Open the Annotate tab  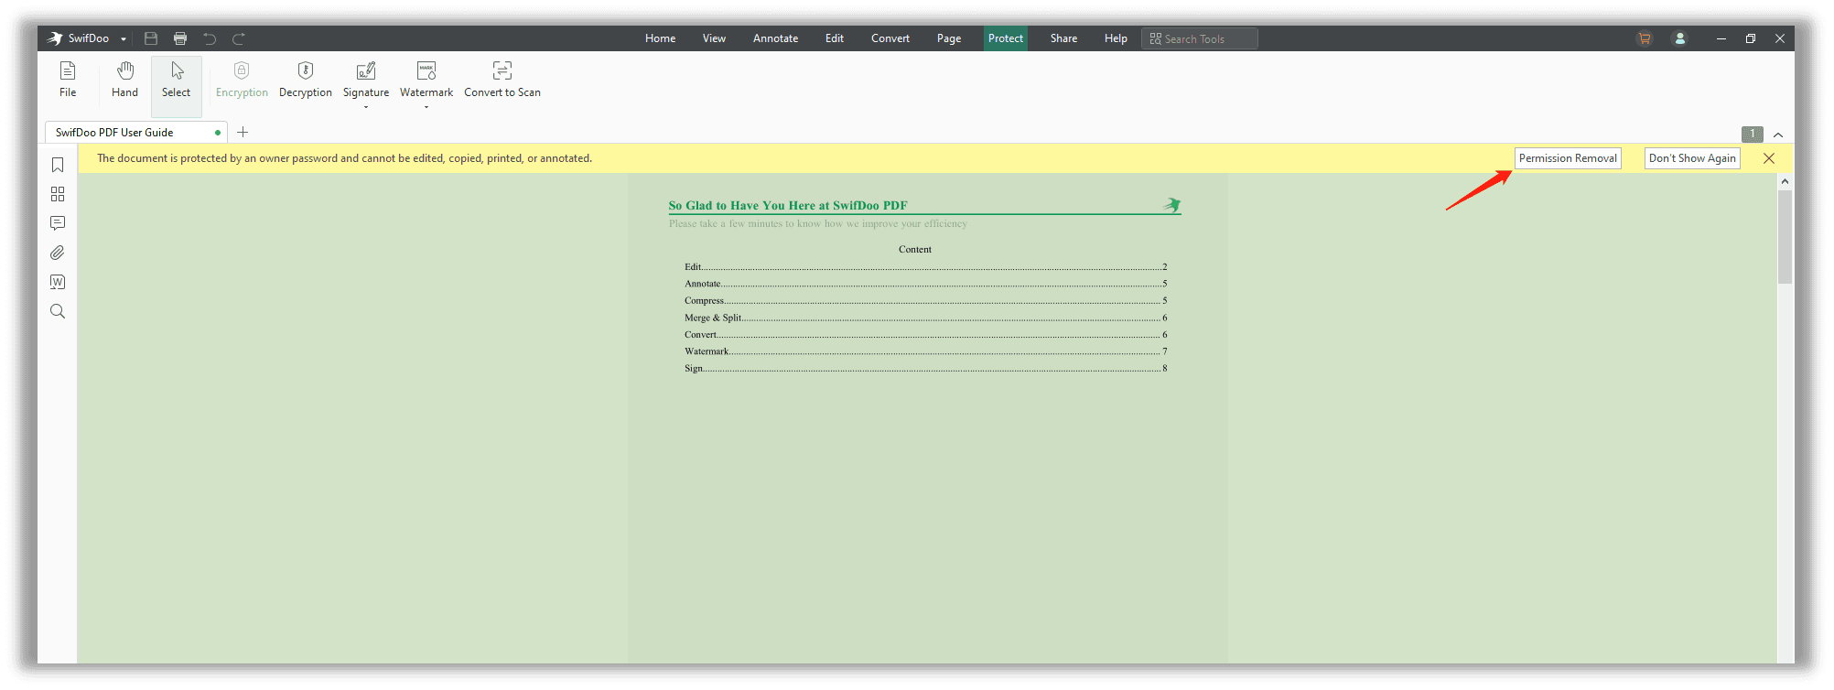(x=775, y=38)
